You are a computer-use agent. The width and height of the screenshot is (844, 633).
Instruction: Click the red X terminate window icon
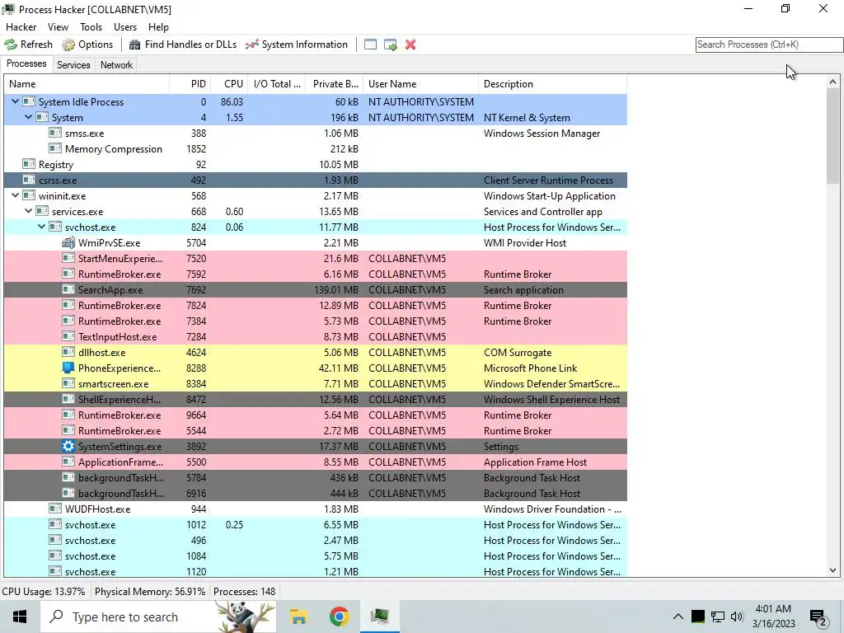[x=410, y=45]
